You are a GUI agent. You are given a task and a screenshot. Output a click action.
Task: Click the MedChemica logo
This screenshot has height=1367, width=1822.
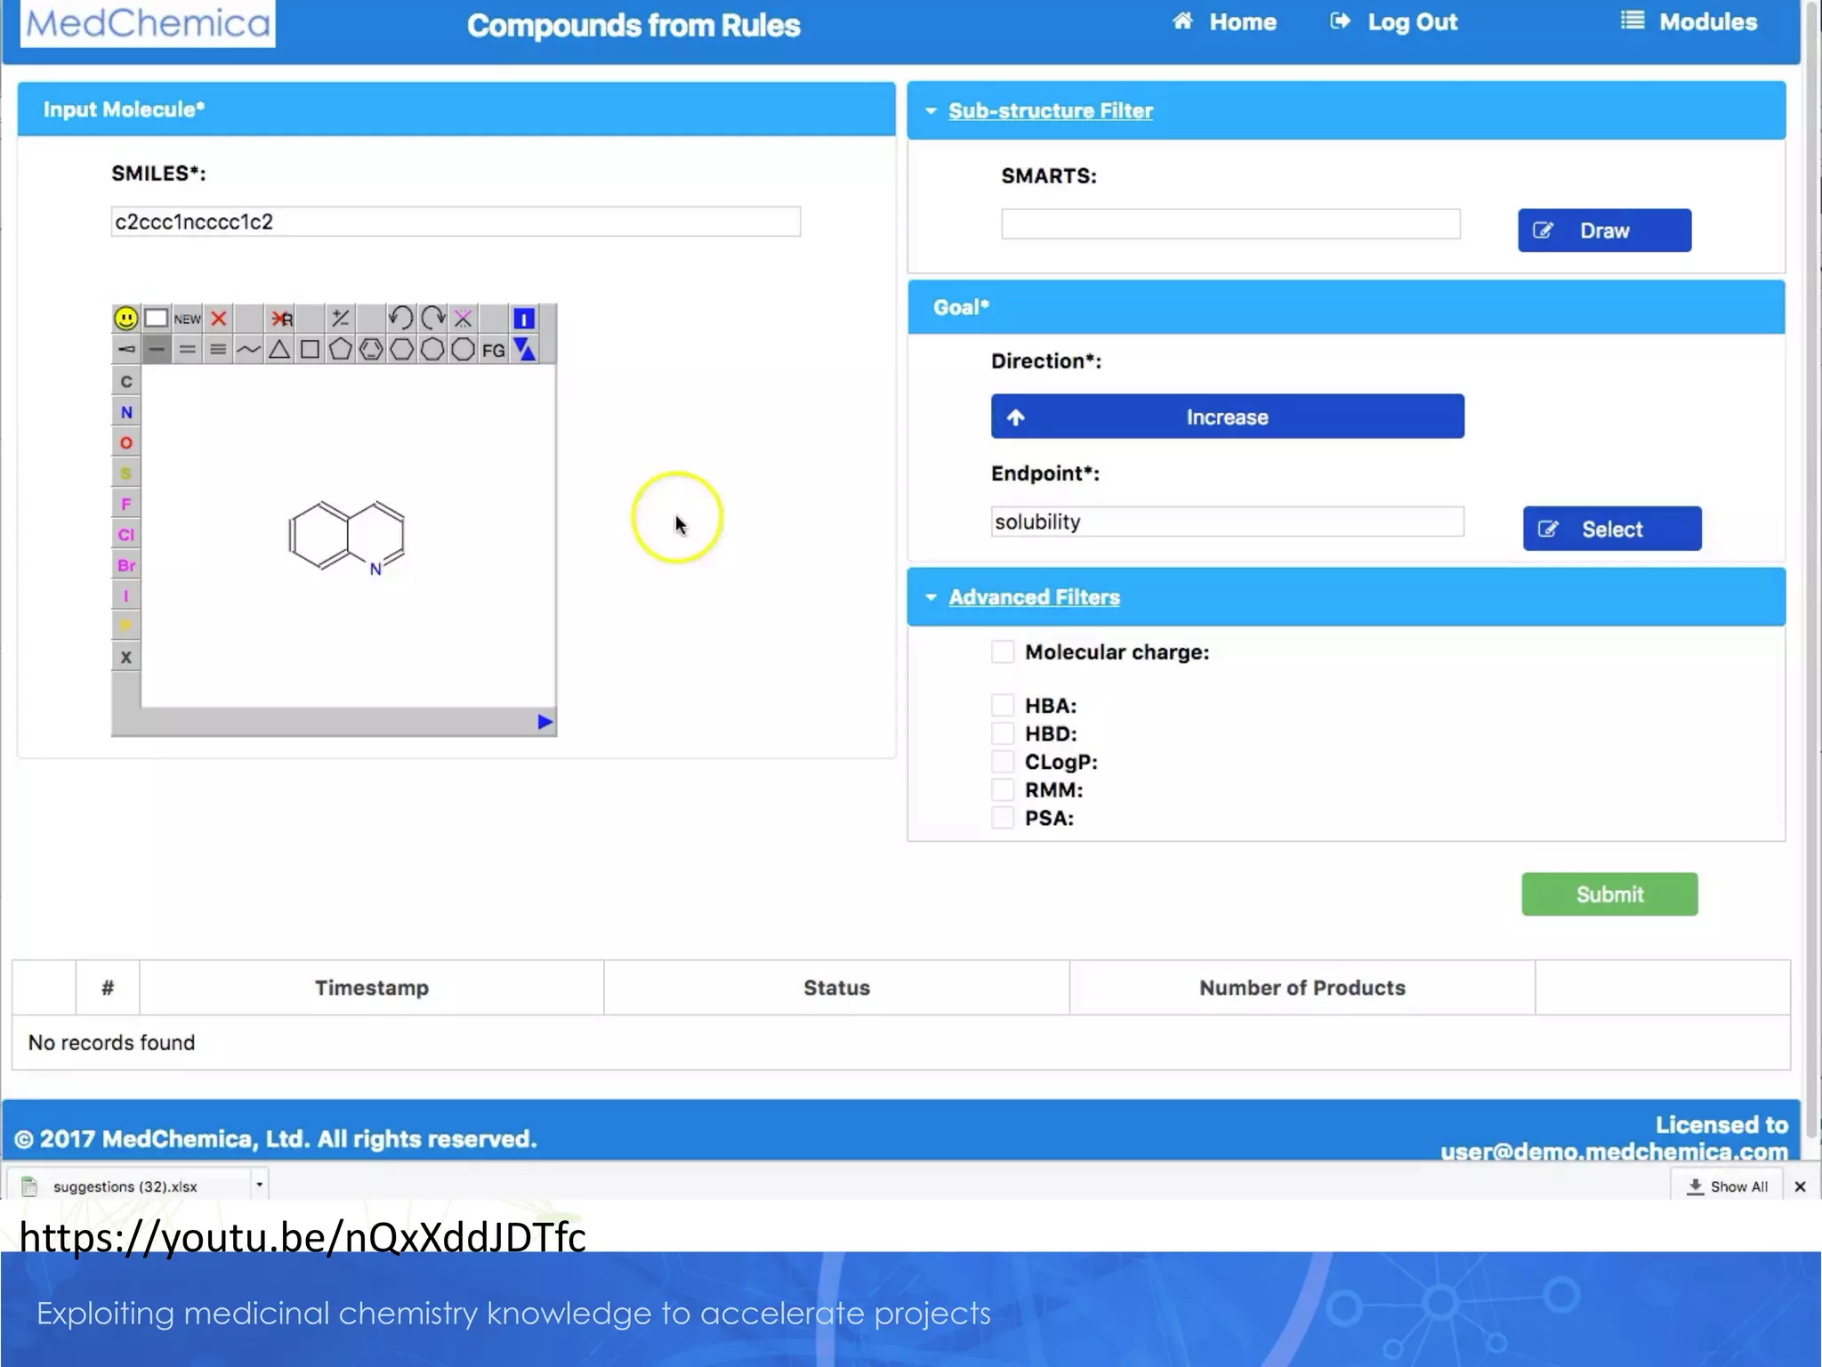point(148,23)
